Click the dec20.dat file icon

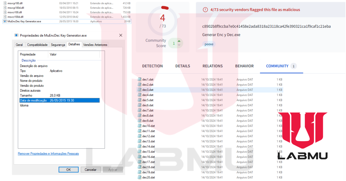click(140, 178)
